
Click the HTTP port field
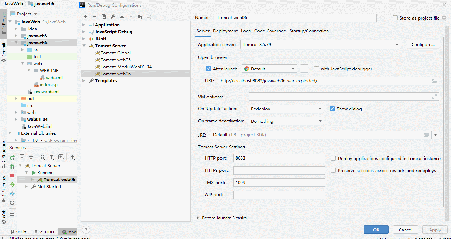(279, 158)
